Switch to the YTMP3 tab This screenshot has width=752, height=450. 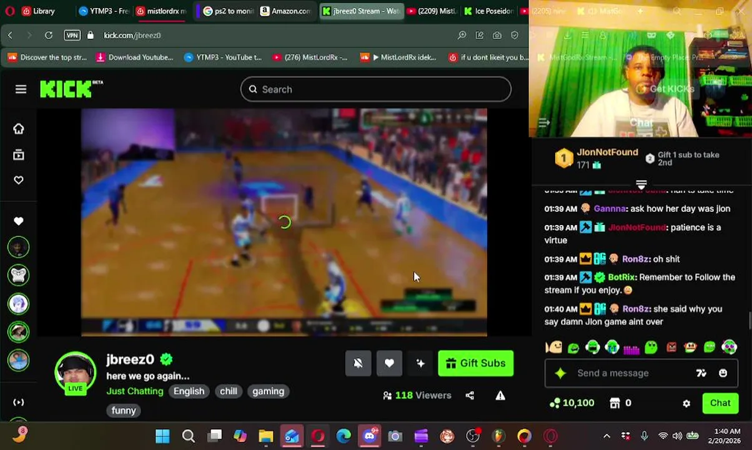coord(103,11)
